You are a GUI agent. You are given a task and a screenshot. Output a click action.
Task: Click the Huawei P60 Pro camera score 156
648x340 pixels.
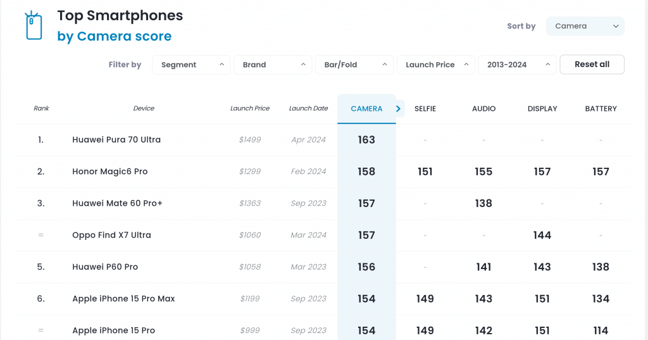366,267
